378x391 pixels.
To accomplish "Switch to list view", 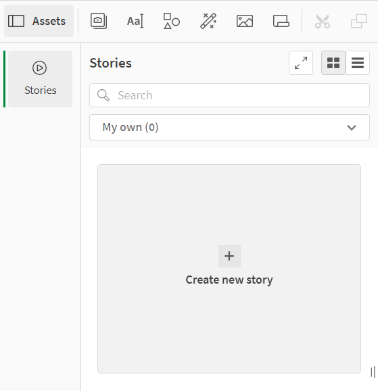I will [x=358, y=63].
